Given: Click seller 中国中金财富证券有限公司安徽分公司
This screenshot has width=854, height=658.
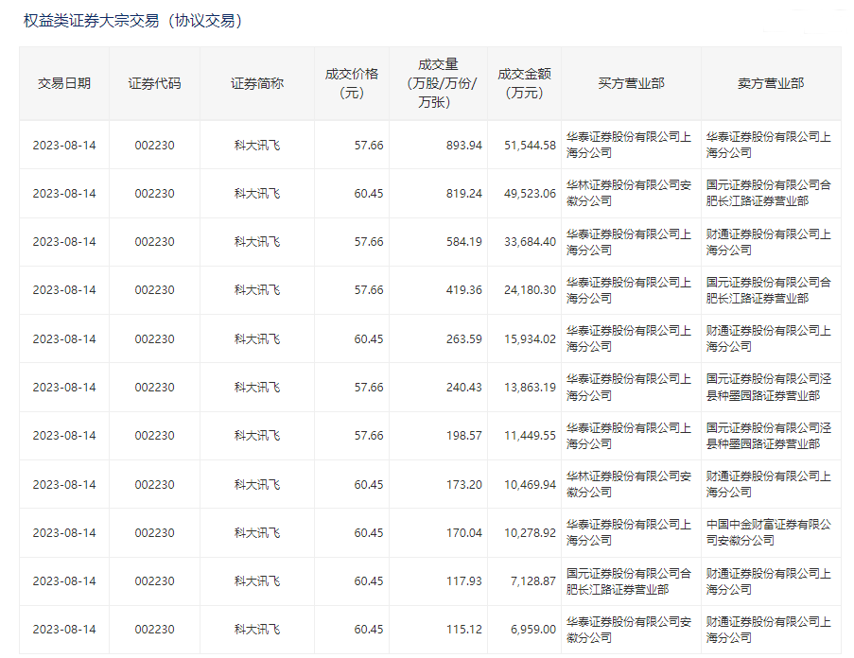Looking at the screenshot, I should click(773, 531).
